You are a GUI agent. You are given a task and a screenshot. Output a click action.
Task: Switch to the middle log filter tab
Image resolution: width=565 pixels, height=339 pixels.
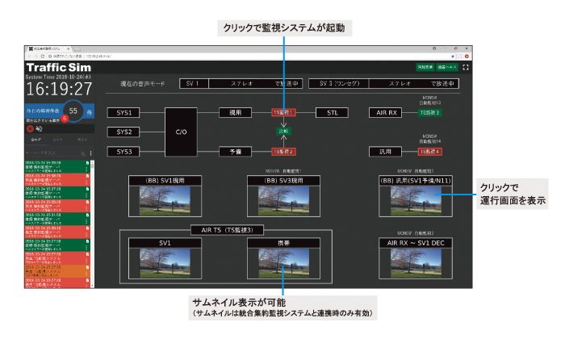(57, 140)
